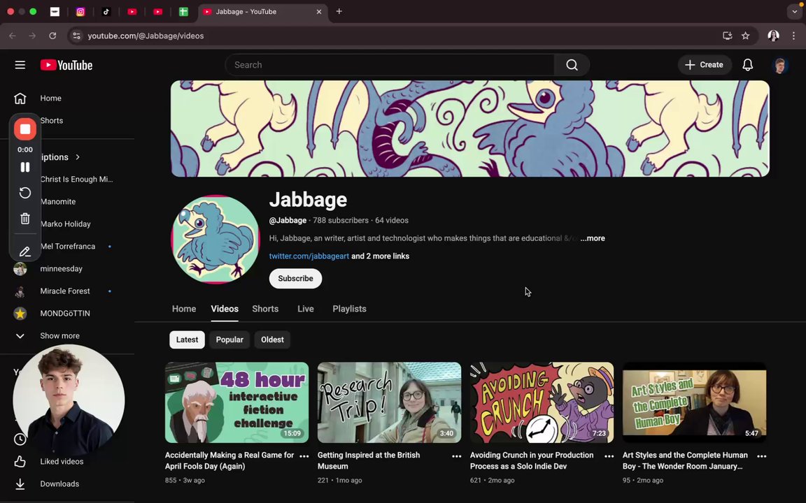This screenshot has width=806, height=503.
Task: Open options for Accidentally Making a Real Game video
Action: point(304,455)
